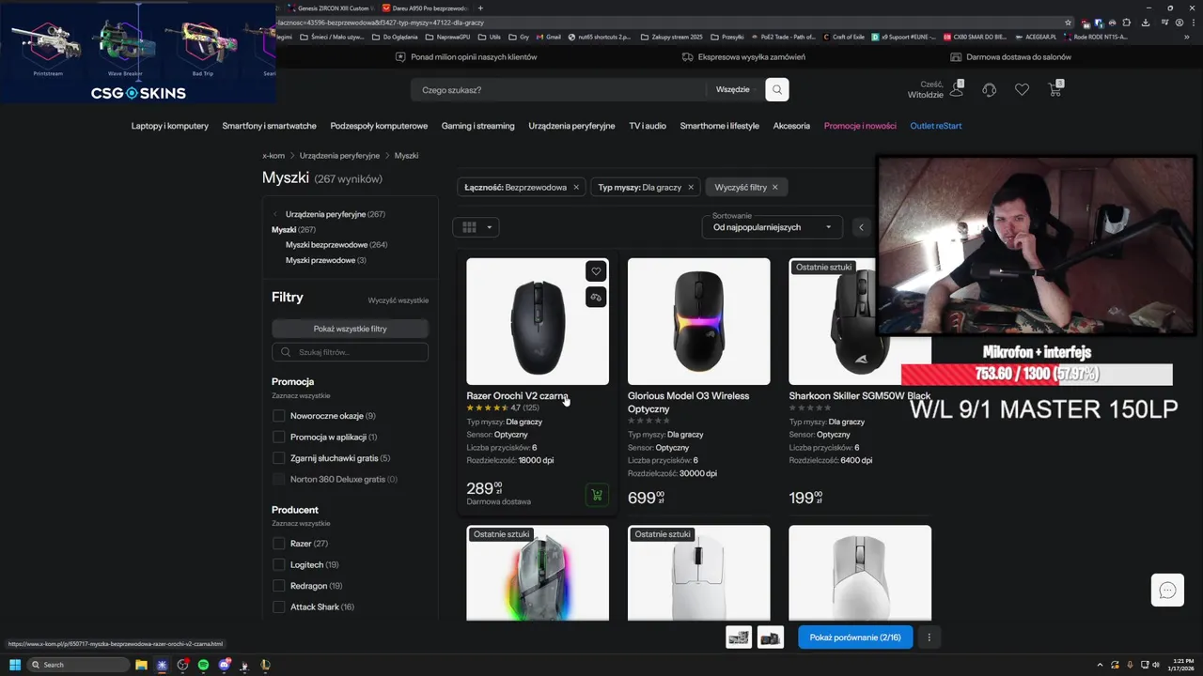Remove the Łączność: Bezprzewodowa filter with its X

coord(576,187)
